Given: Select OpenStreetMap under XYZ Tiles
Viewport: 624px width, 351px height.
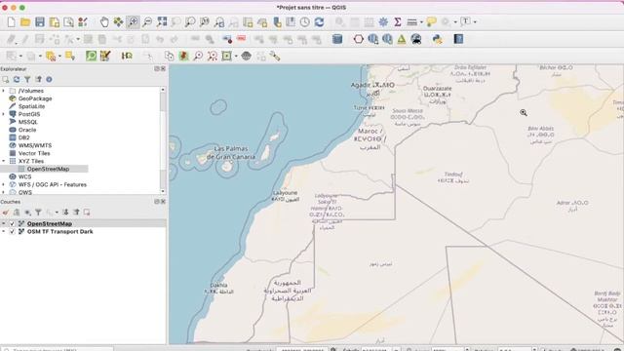Looking at the screenshot, I should pos(48,169).
